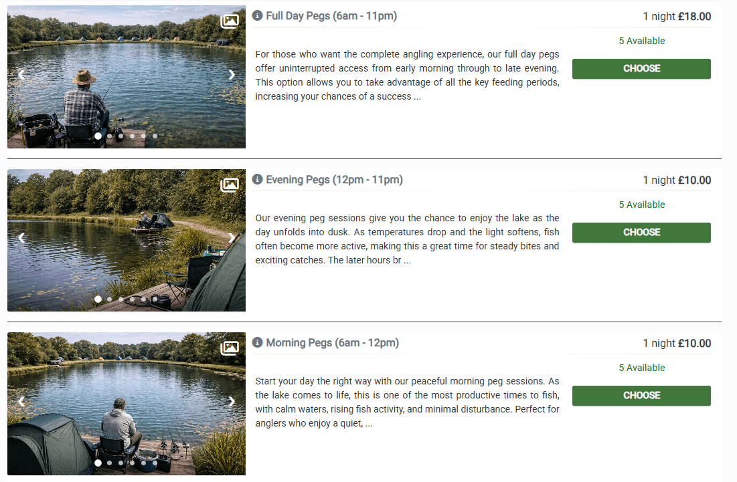The height and width of the screenshot is (482, 737).
Task: Select the first pagination dot under Full Day Pegs image
Action: pos(98,136)
